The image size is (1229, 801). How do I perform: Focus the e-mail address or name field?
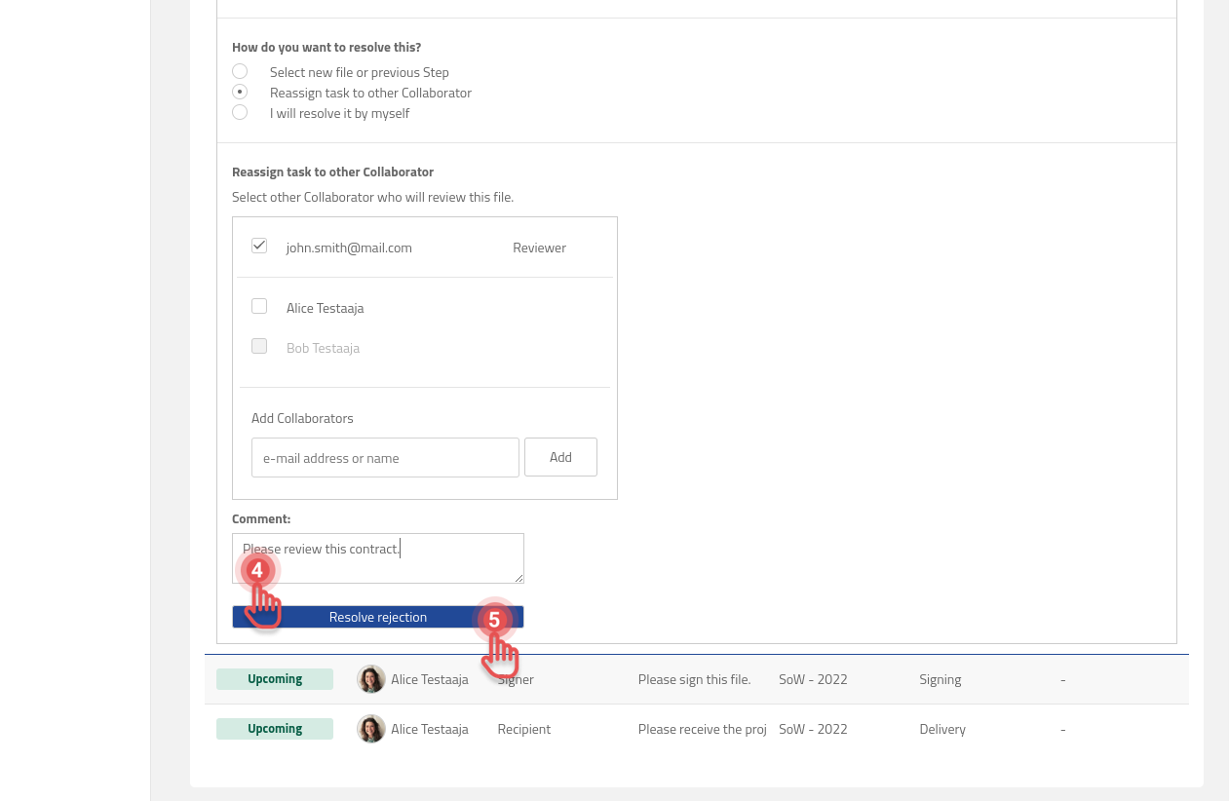point(385,458)
